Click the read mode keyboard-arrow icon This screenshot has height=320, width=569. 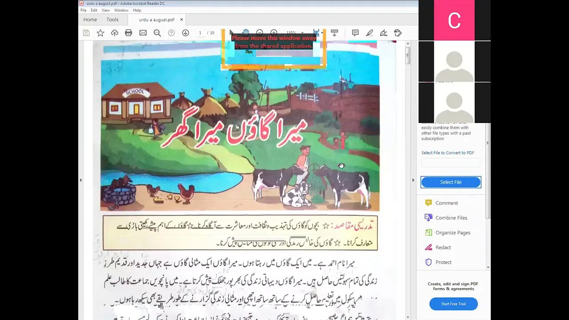pyautogui.click(x=335, y=33)
